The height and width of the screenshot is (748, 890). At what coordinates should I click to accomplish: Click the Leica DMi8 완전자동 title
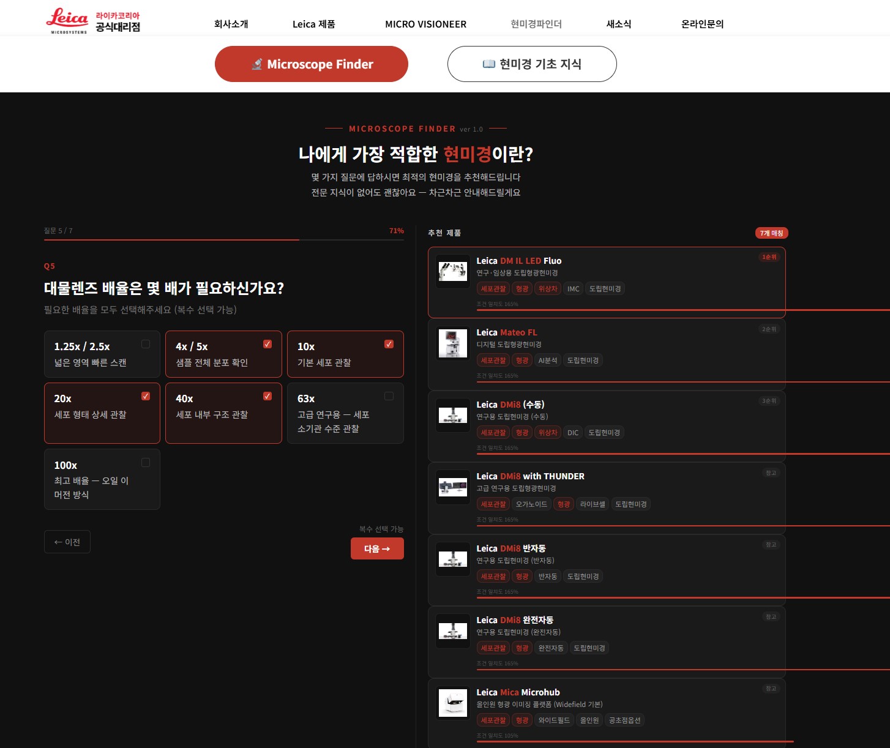515,620
